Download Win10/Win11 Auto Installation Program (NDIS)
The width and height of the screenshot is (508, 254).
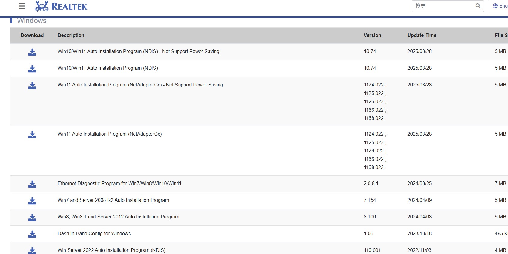tap(32, 69)
